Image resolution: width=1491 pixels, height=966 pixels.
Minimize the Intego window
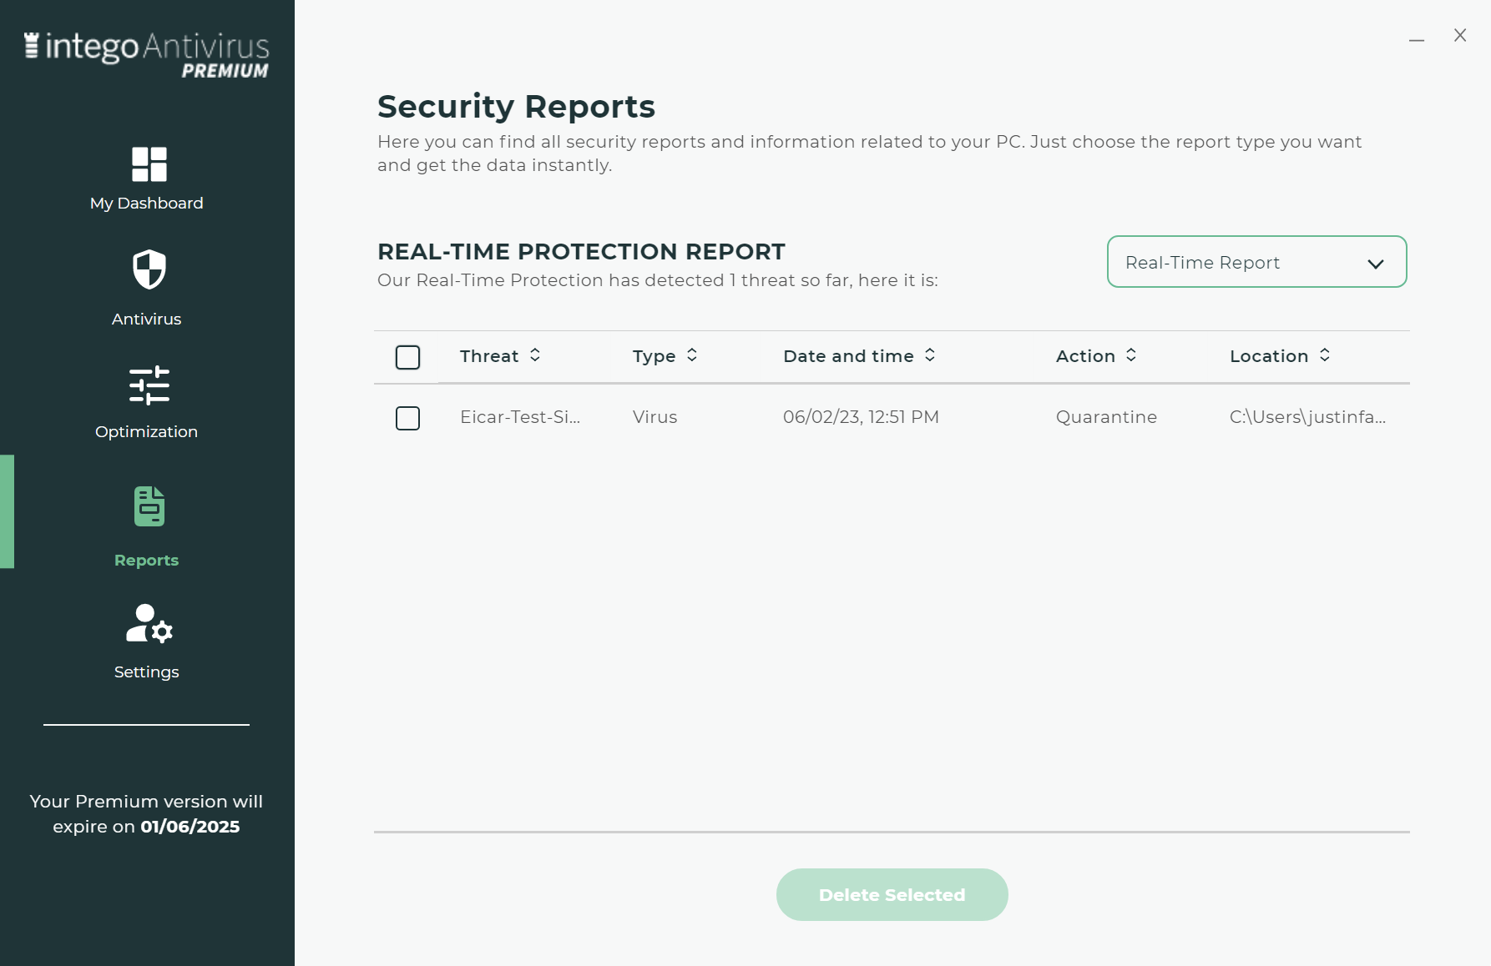click(x=1417, y=38)
